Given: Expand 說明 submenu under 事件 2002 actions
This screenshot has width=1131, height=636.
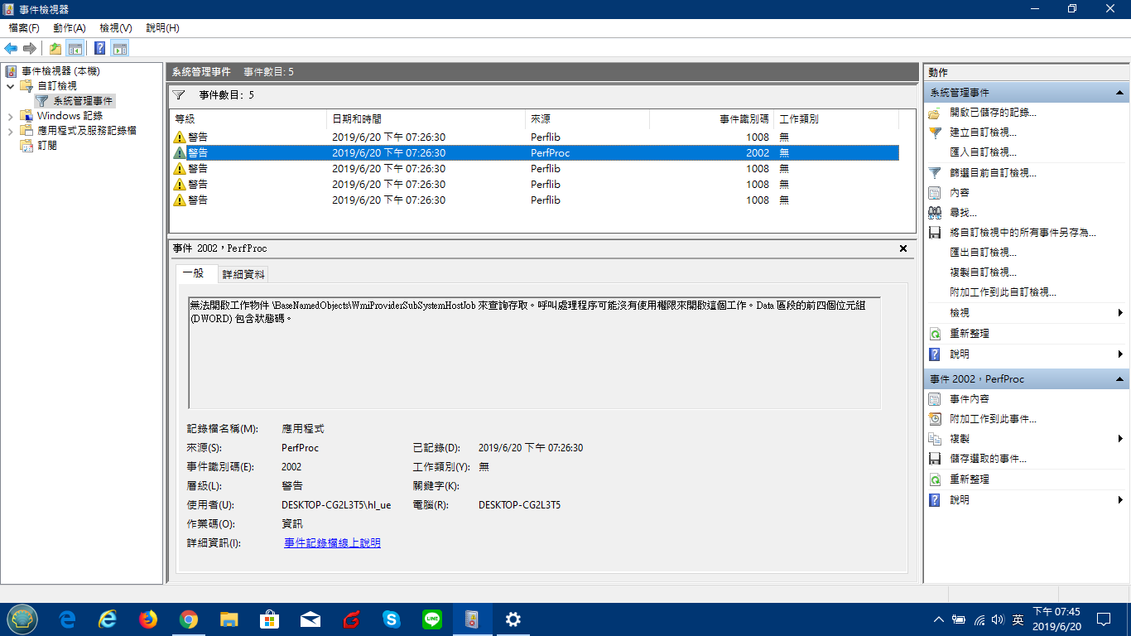Looking at the screenshot, I should 1120,500.
